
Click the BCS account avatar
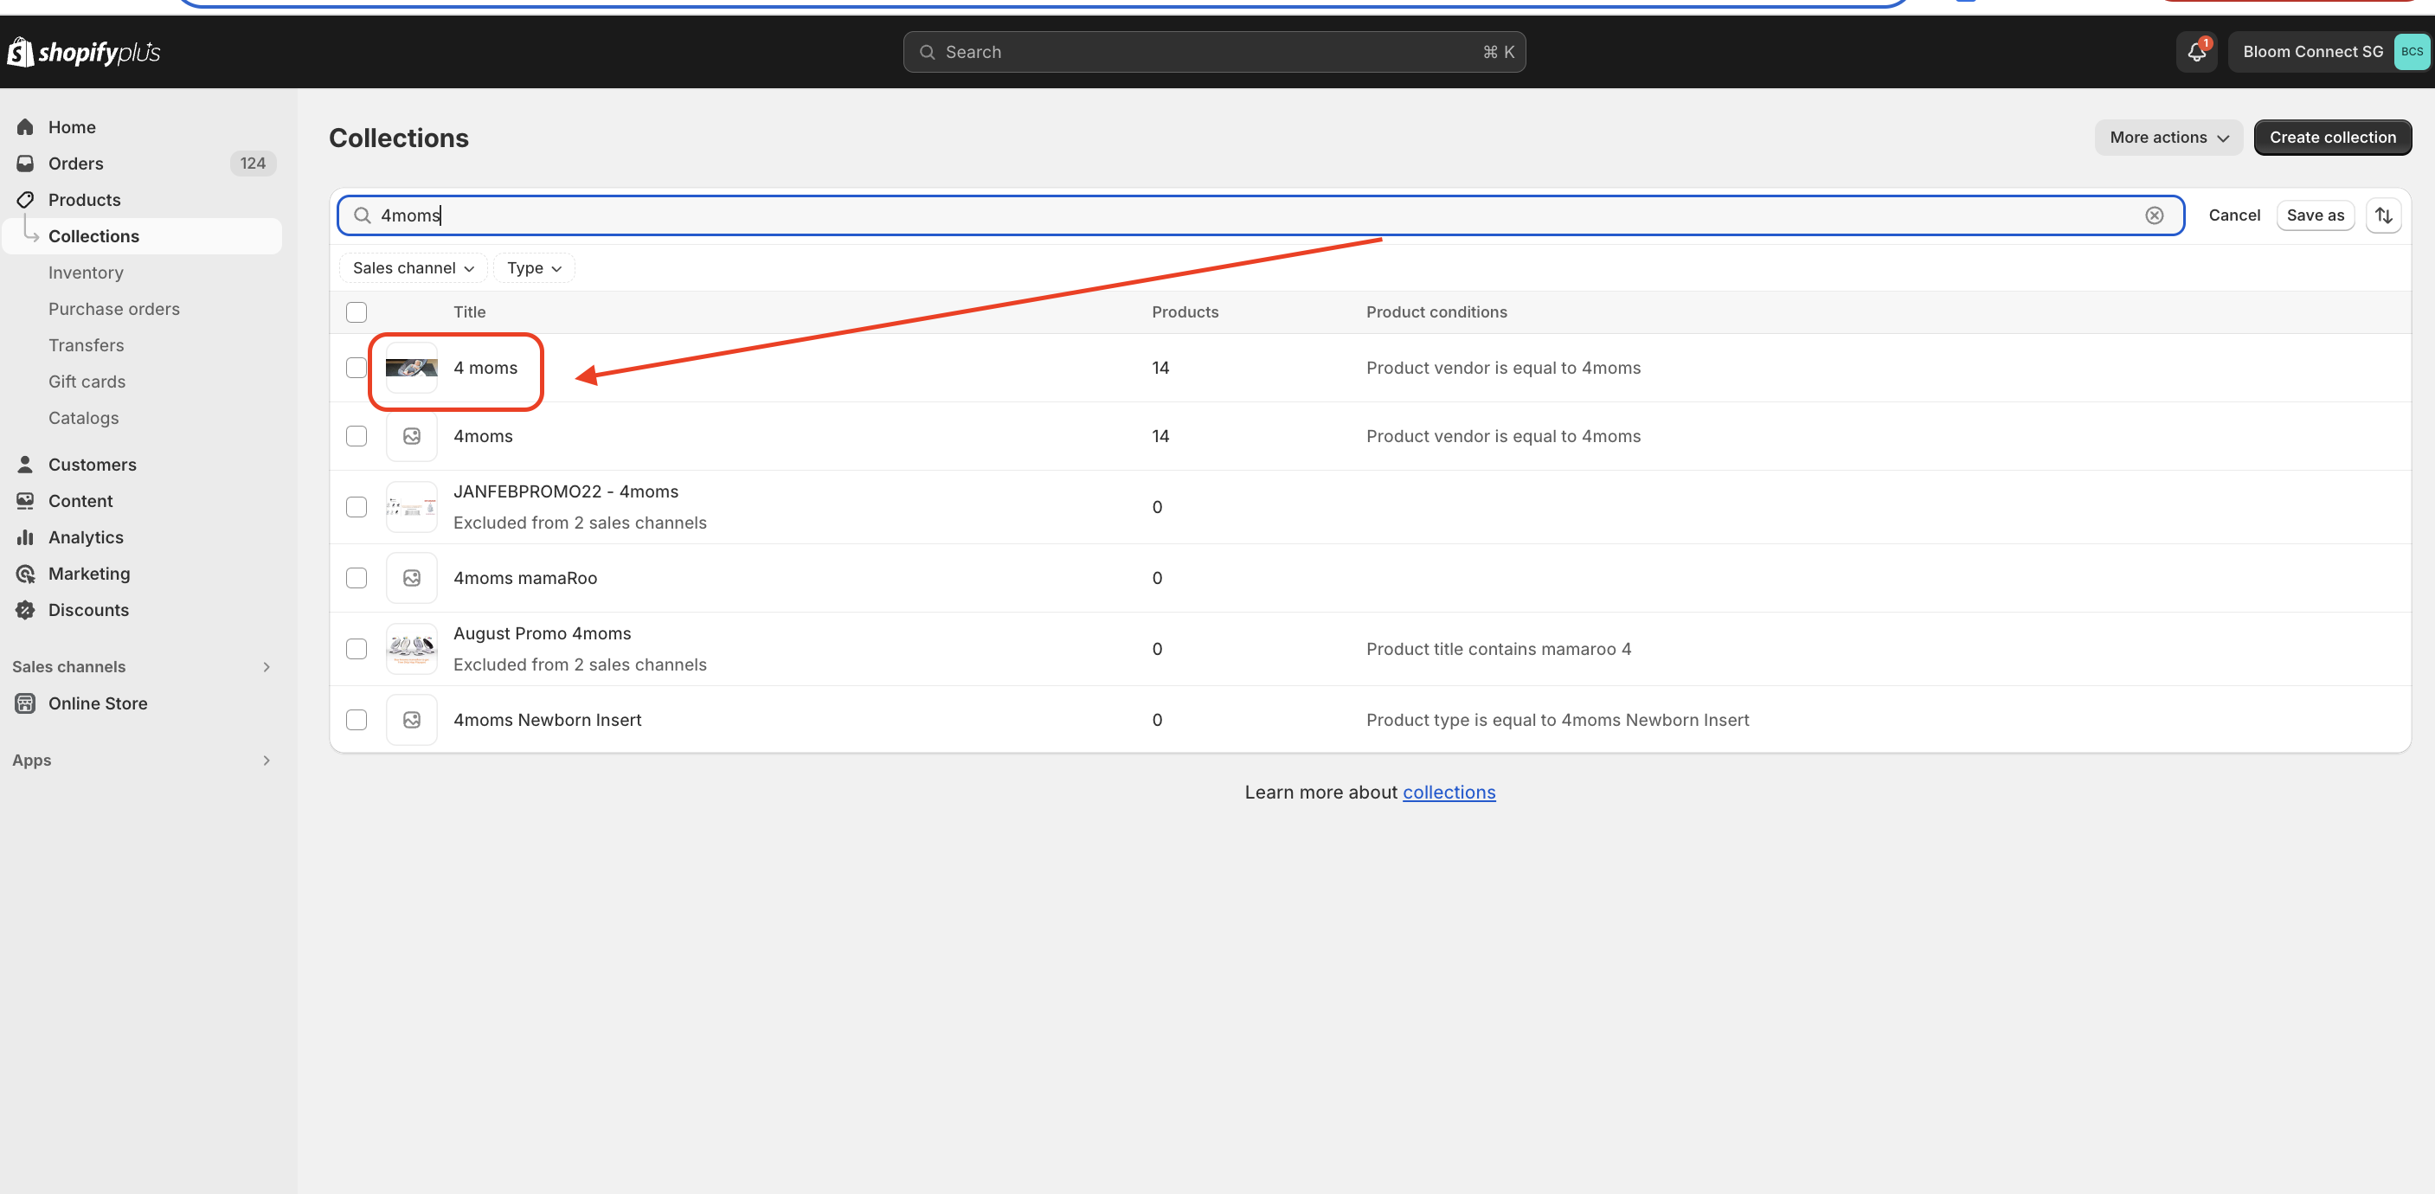pyautogui.click(x=2412, y=52)
